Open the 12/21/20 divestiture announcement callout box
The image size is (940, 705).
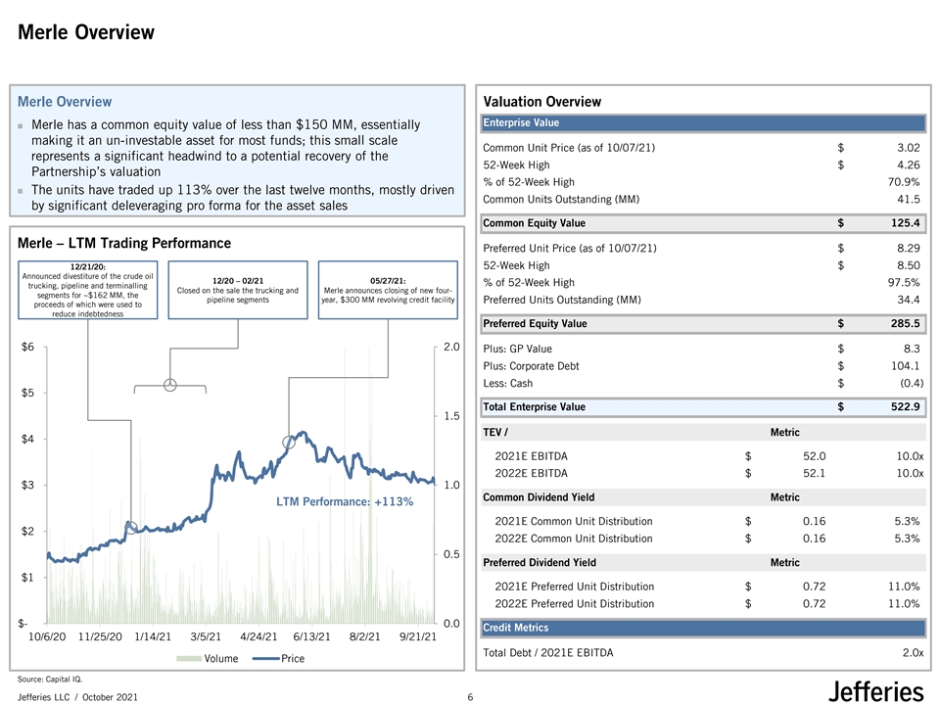click(88, 289)
